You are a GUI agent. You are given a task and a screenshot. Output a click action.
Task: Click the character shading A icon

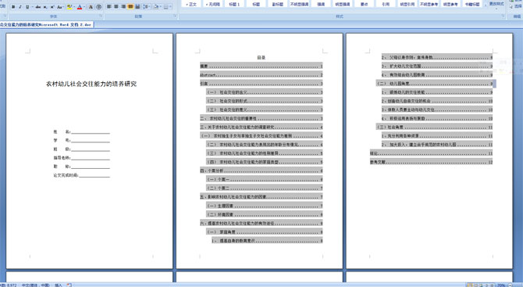tap(91, 7)
